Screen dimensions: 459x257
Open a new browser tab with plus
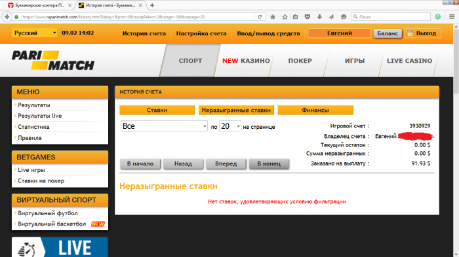(x=152, y=5)
